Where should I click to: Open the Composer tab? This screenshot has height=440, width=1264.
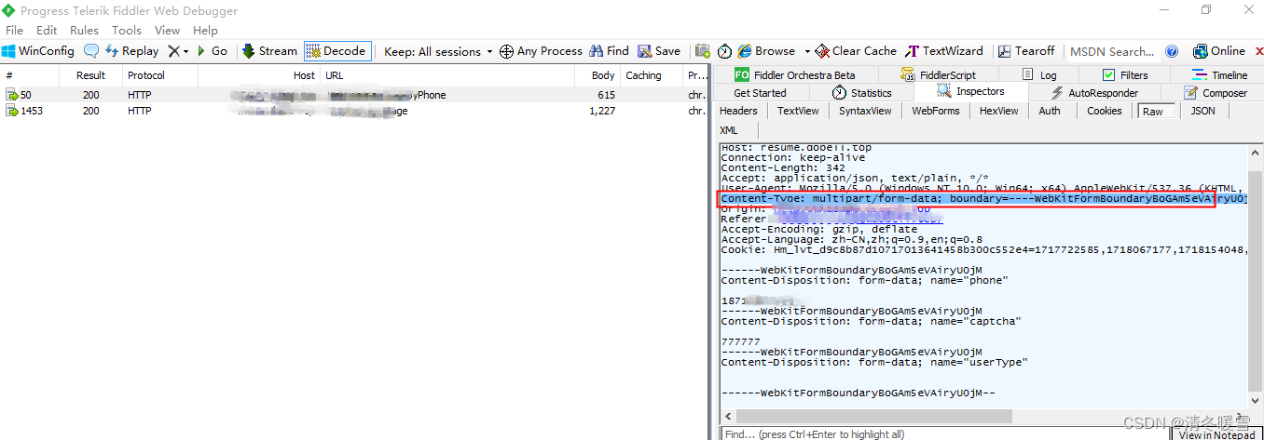coord(1216,93)
